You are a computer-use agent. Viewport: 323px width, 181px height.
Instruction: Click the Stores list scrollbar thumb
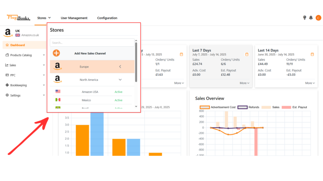coord(136,62)
